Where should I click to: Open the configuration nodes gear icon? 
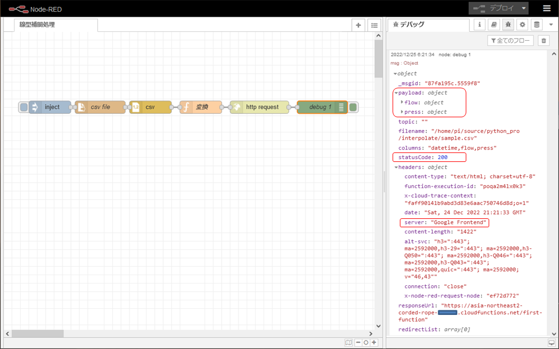coord(522,25)
